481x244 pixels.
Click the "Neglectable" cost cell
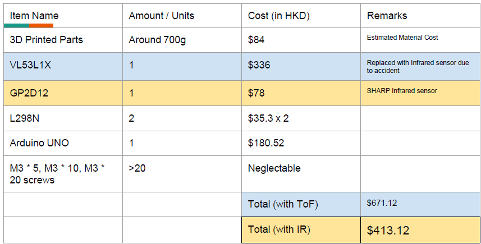274,168
